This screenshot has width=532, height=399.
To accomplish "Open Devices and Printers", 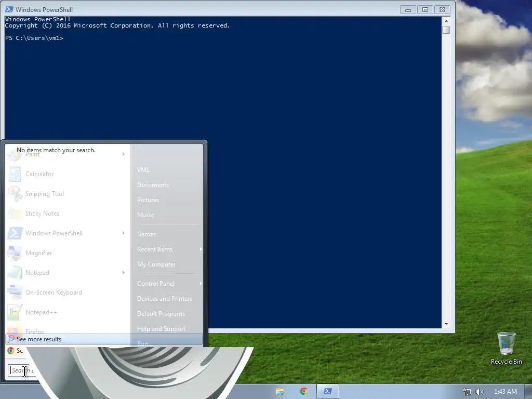I will pyautogui.click(x=165, y=299).
